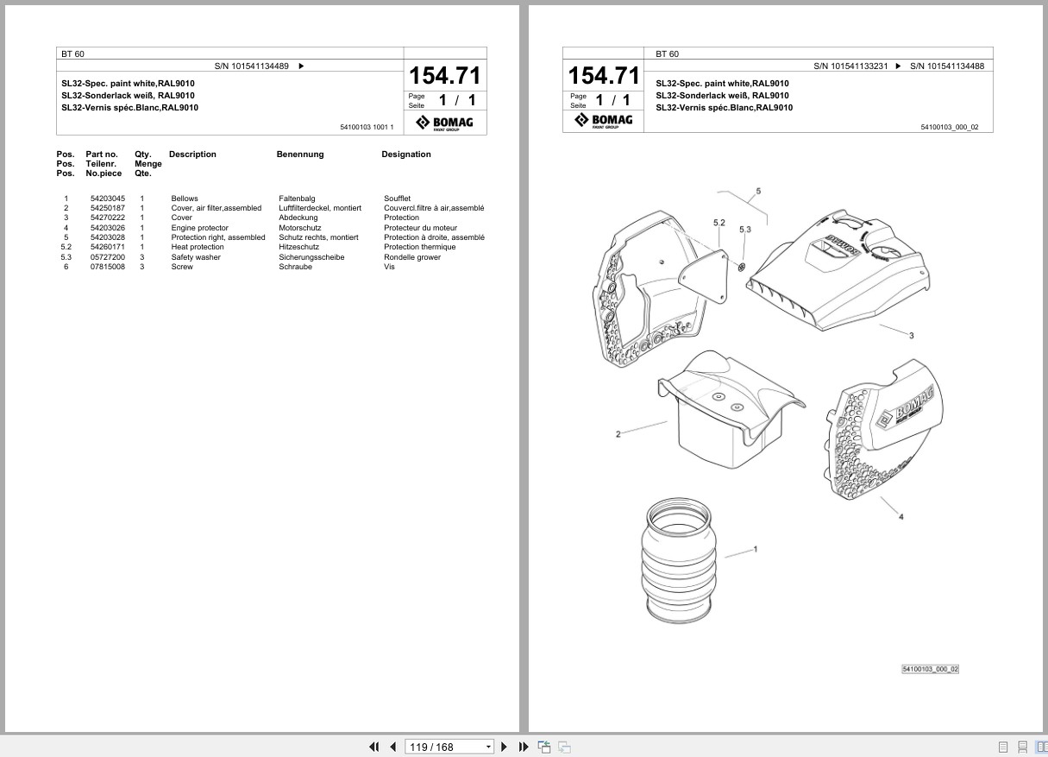The image size is (1048, 757).
Task: Click part number 05727200
Action: click(x=108, y=257)
